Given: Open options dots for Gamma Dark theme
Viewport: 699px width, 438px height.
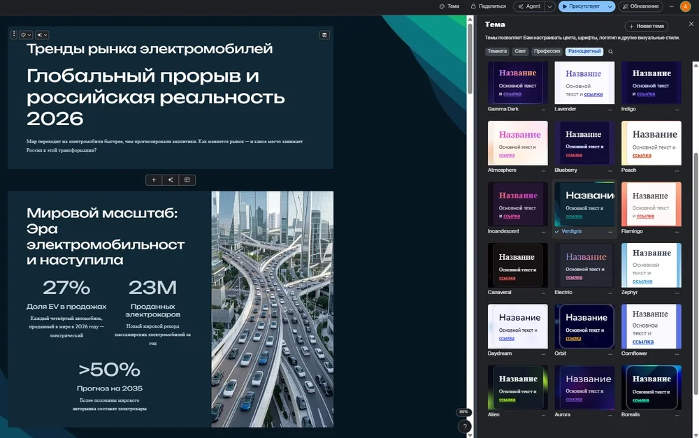Looking at the screenshot, I should pyautogui.click(x=543, y=109).
